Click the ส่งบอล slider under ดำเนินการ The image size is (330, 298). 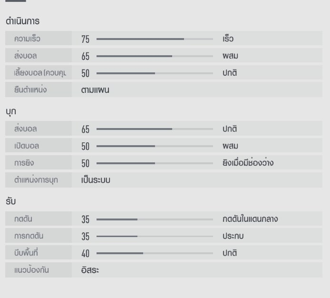coord(155,56)
